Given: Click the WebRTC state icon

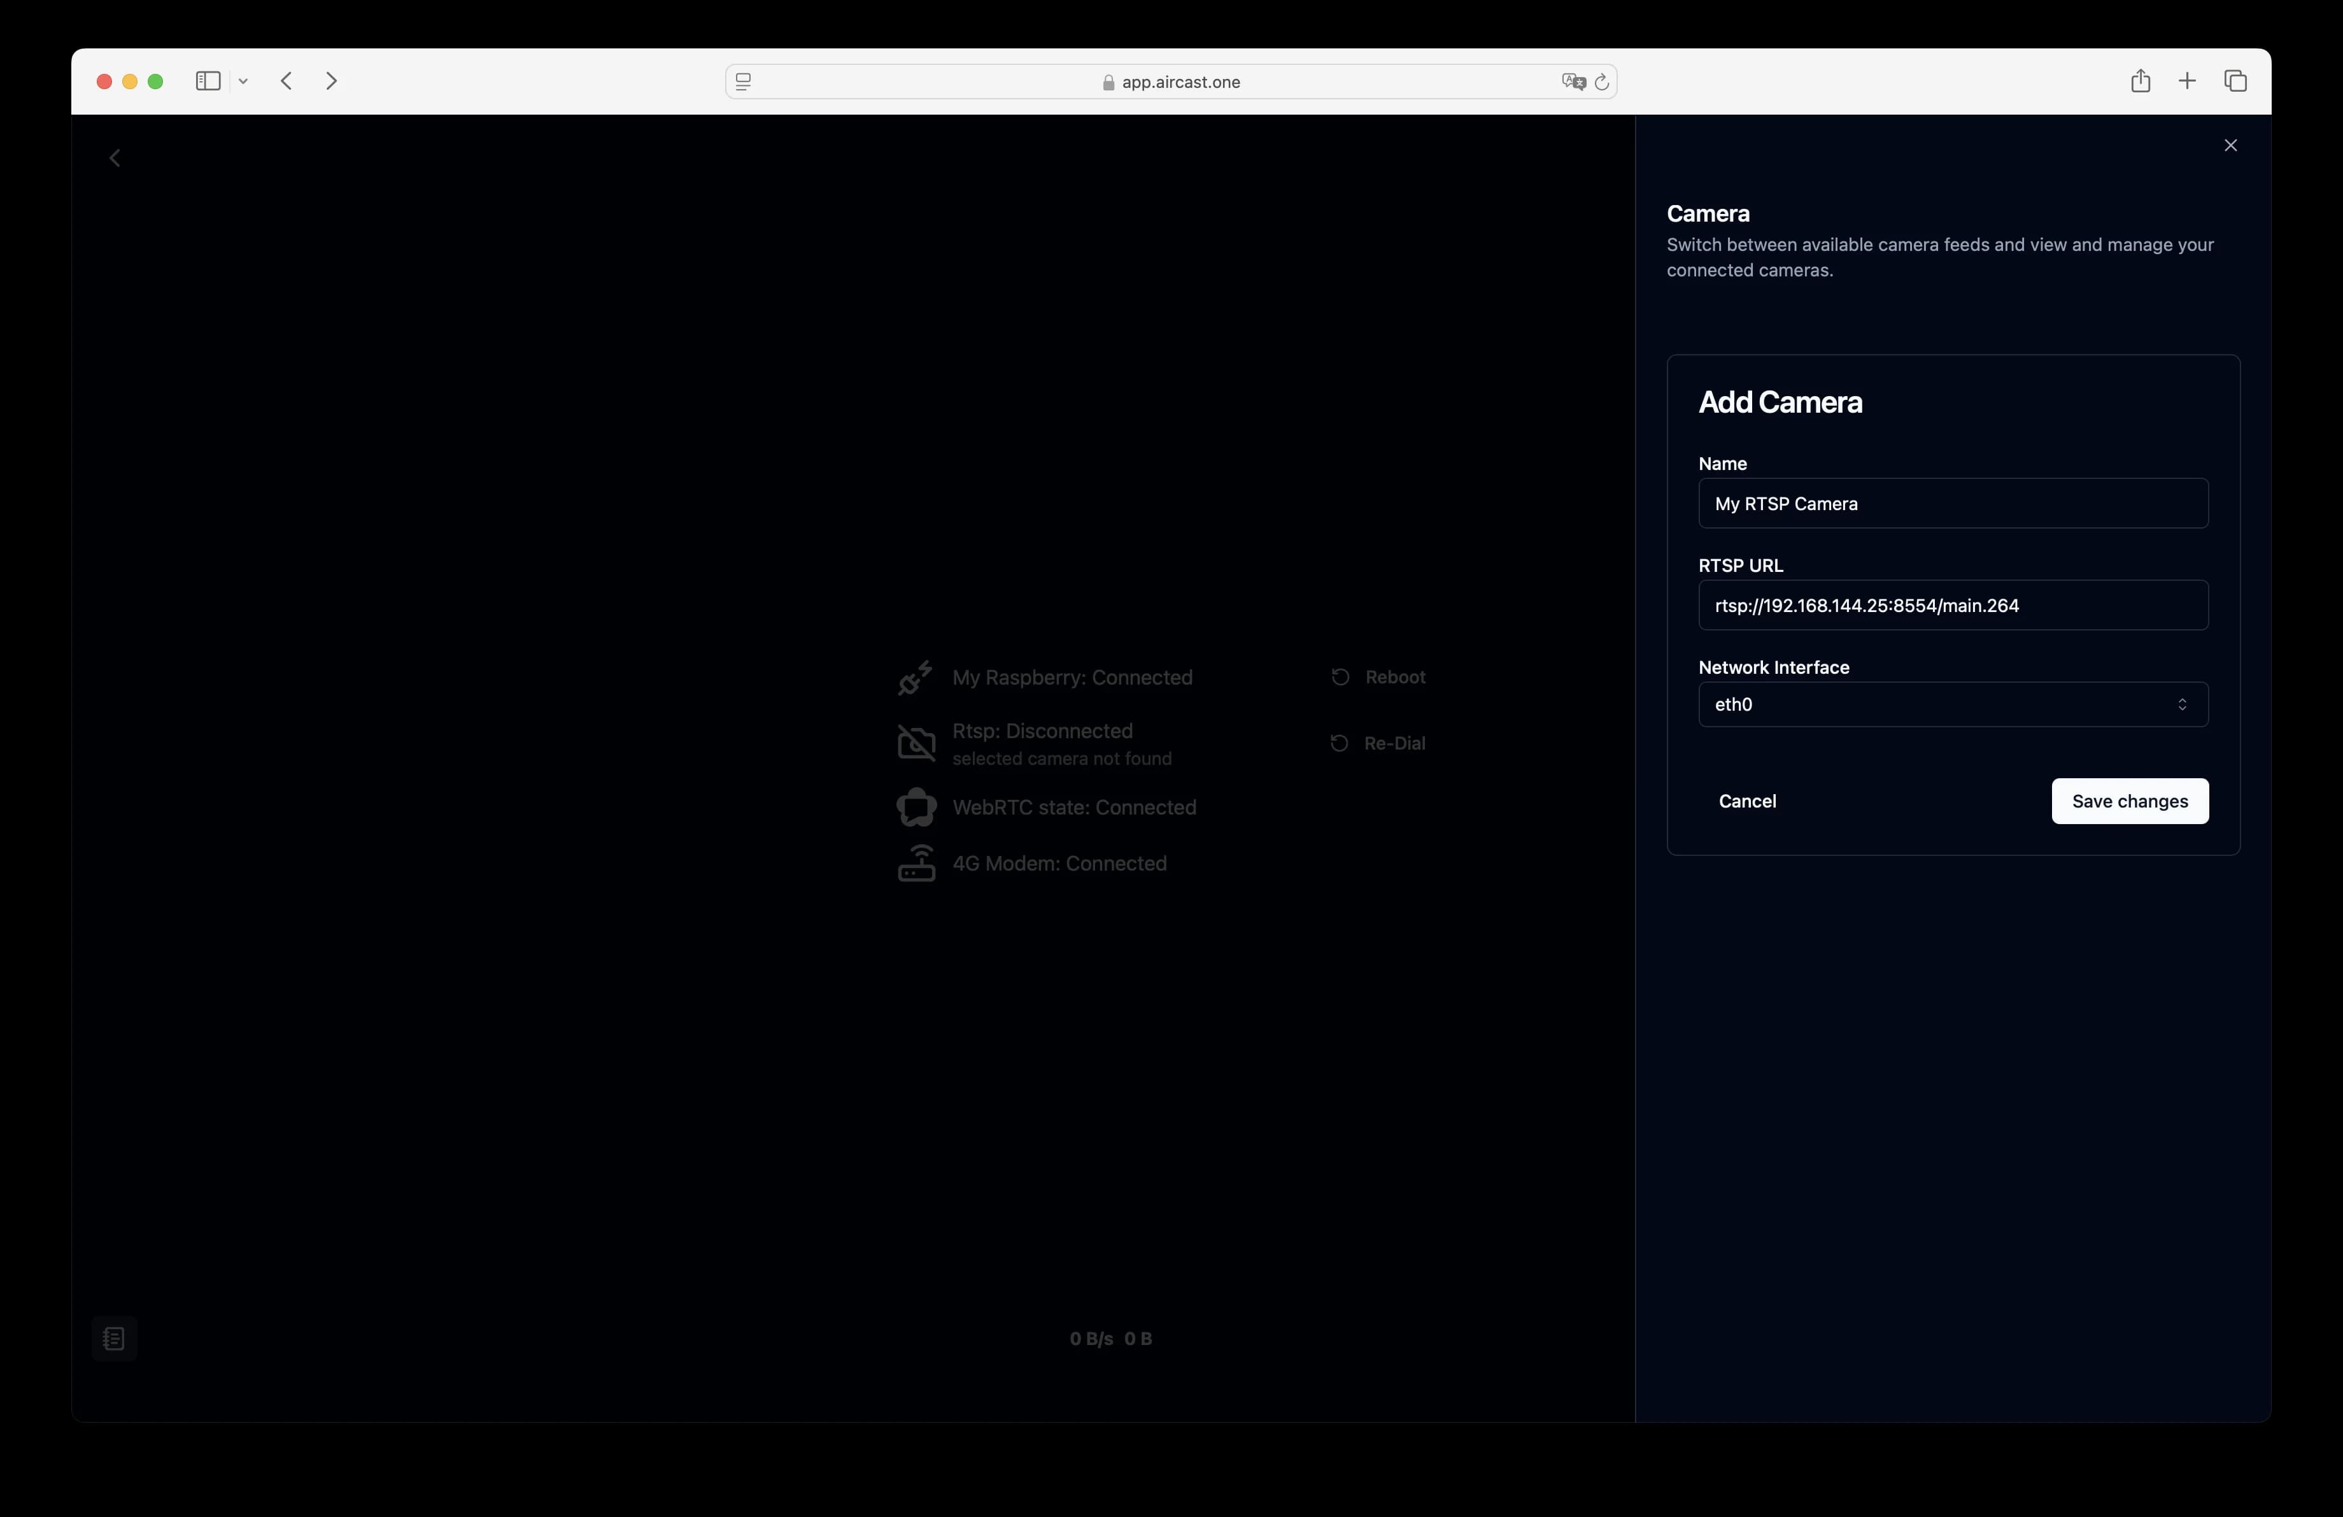Looking at the screenshot, I should (916, 808).
